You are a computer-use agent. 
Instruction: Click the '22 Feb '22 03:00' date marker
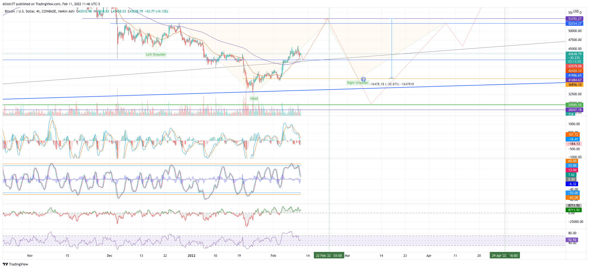pyautogui.click(x=329, y=255)
